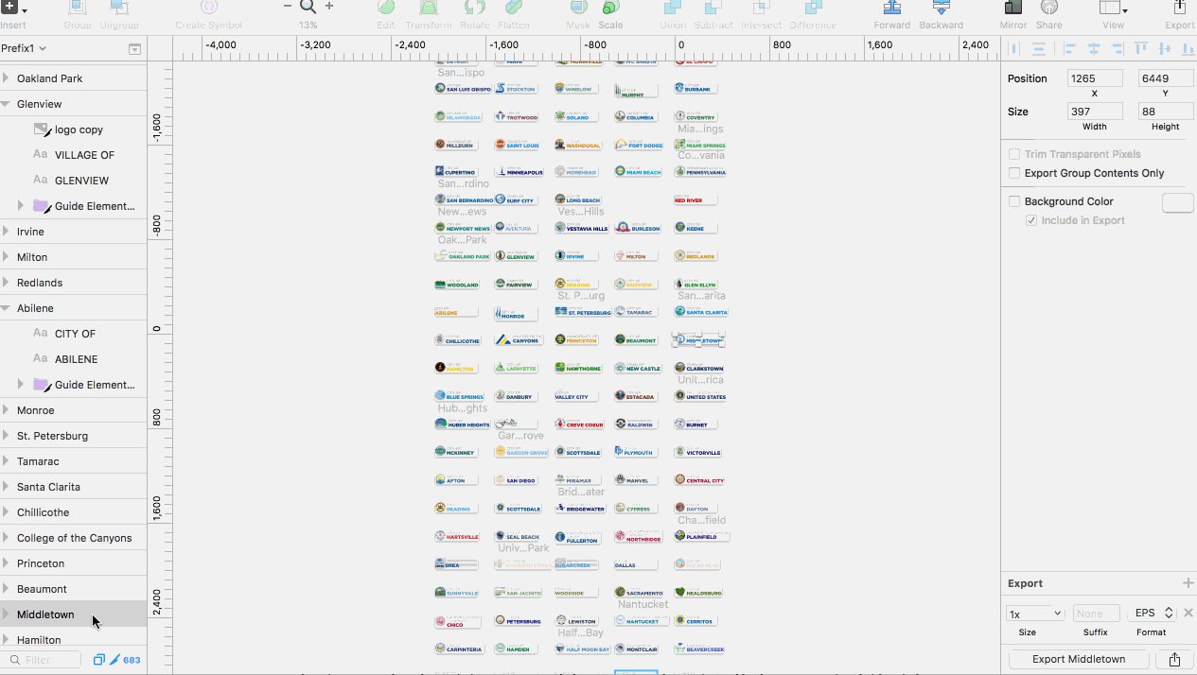Click the export Suffix field
The image size is (1197, 675).
[x=1096, y=614]
